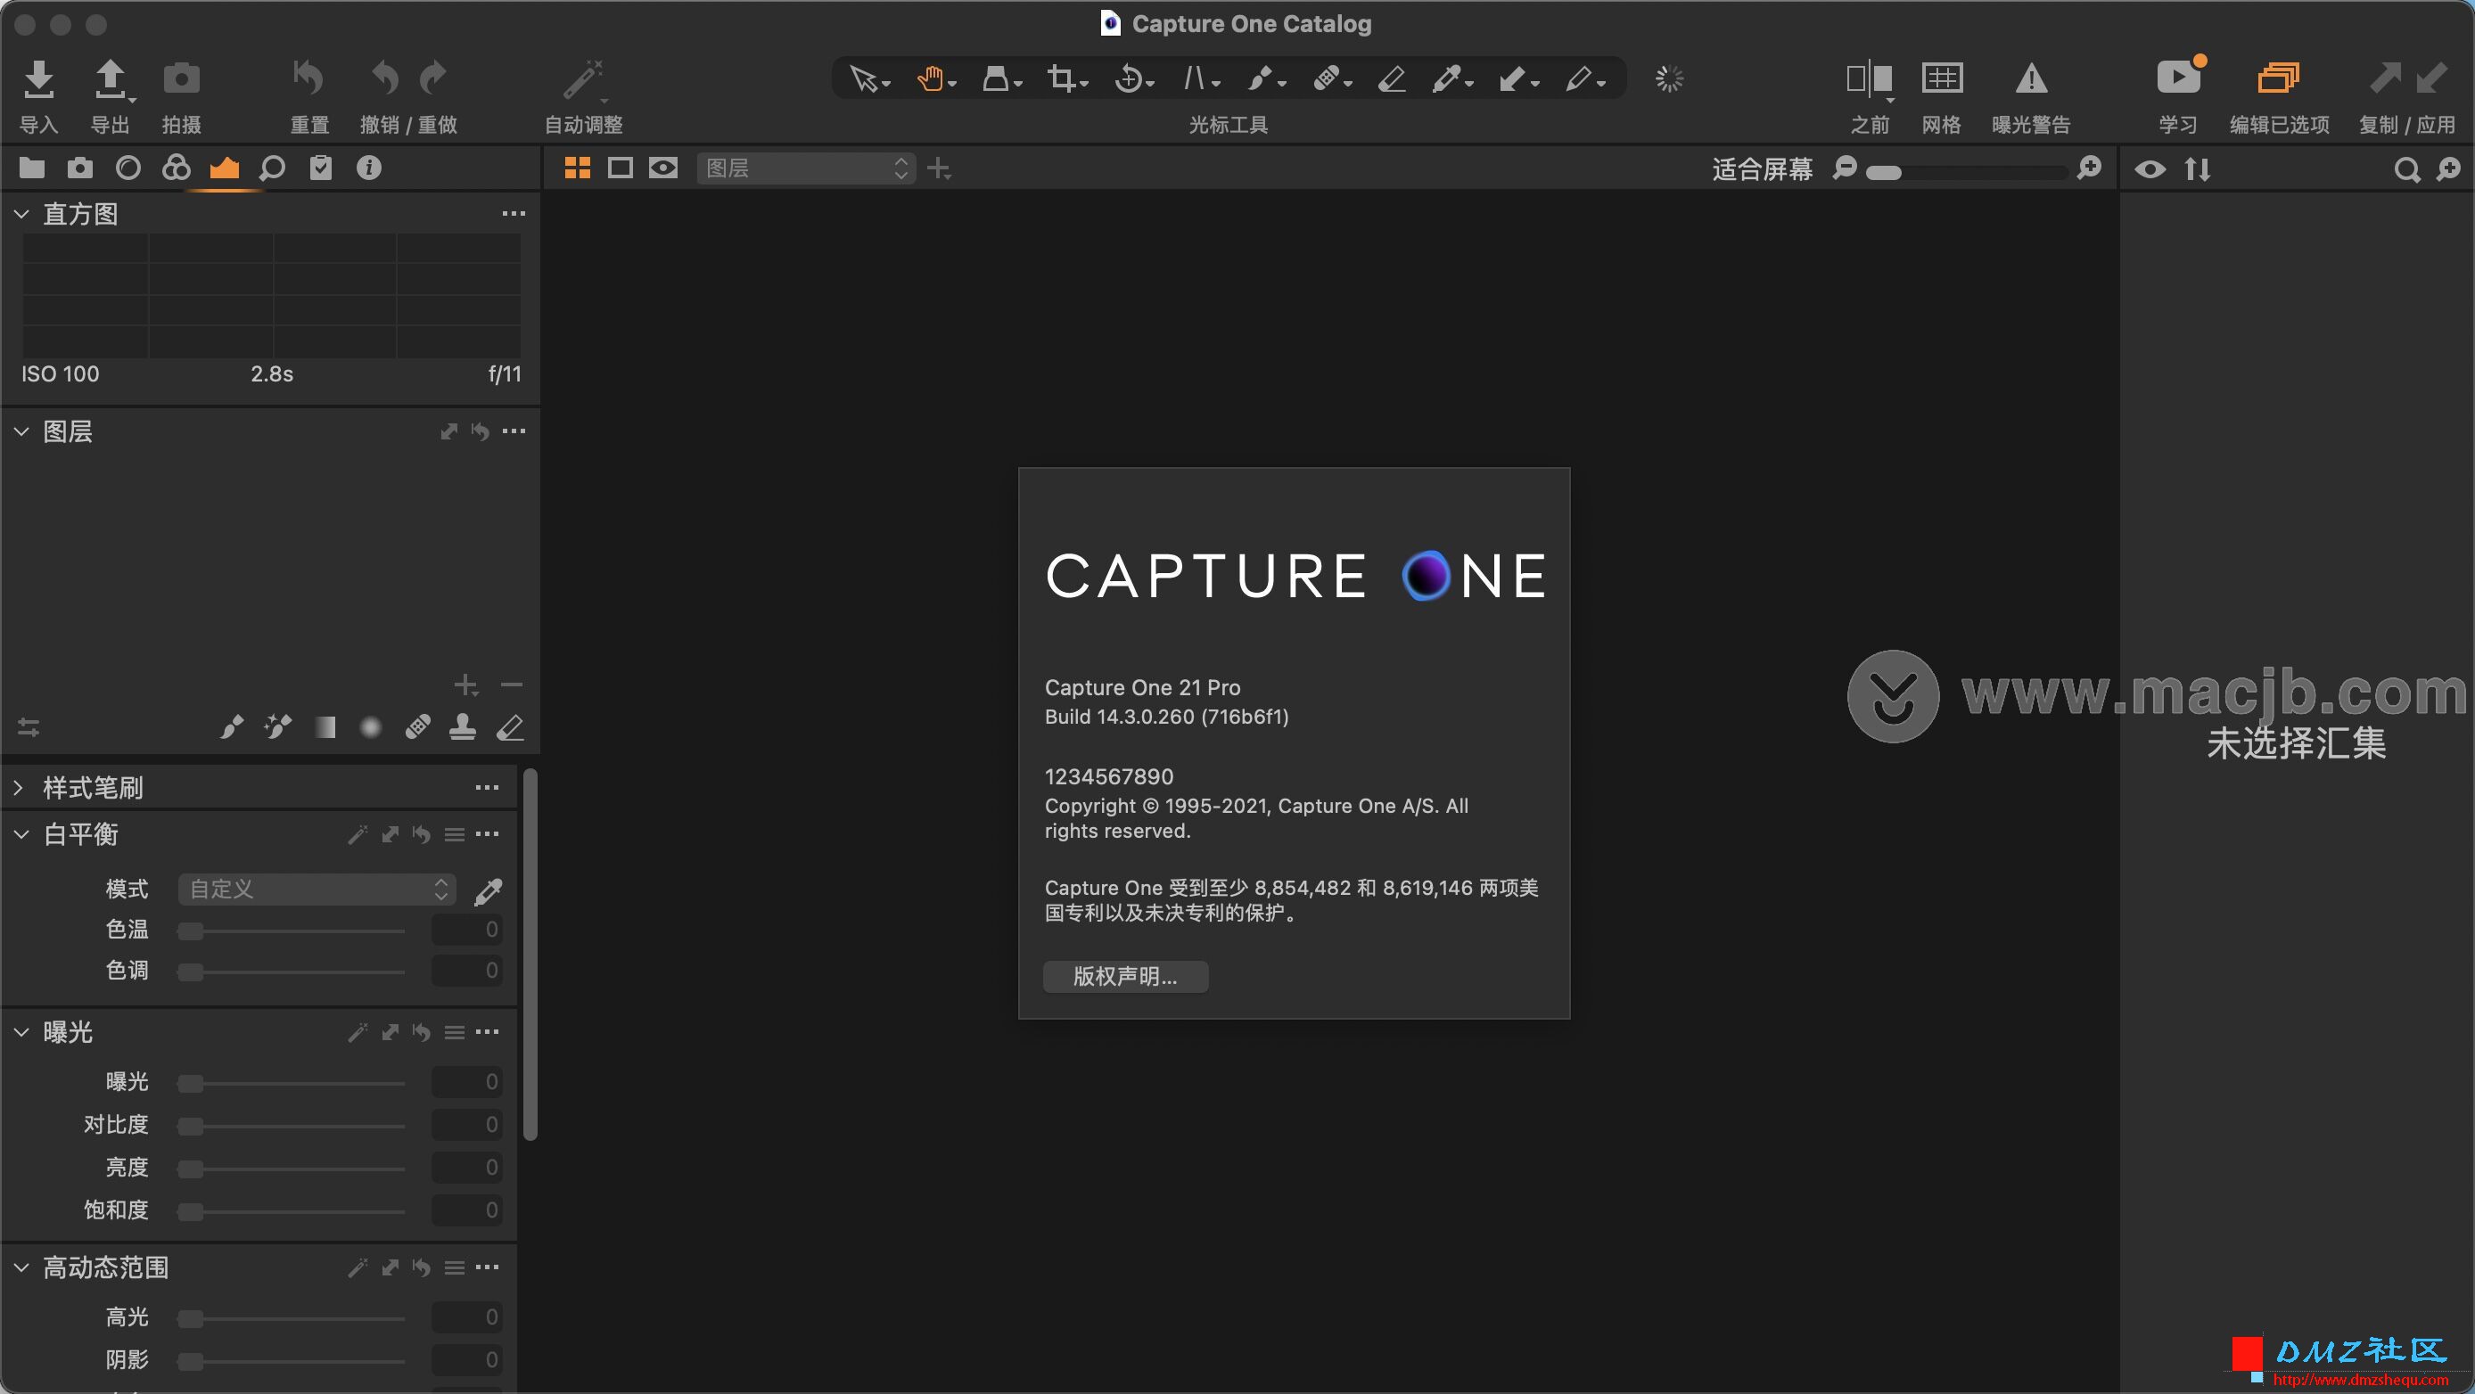Click the Contrast (对比度) slider
Image resolution: width=2475 pixels, height=1394 pixels.
[x=292, y=1125]
